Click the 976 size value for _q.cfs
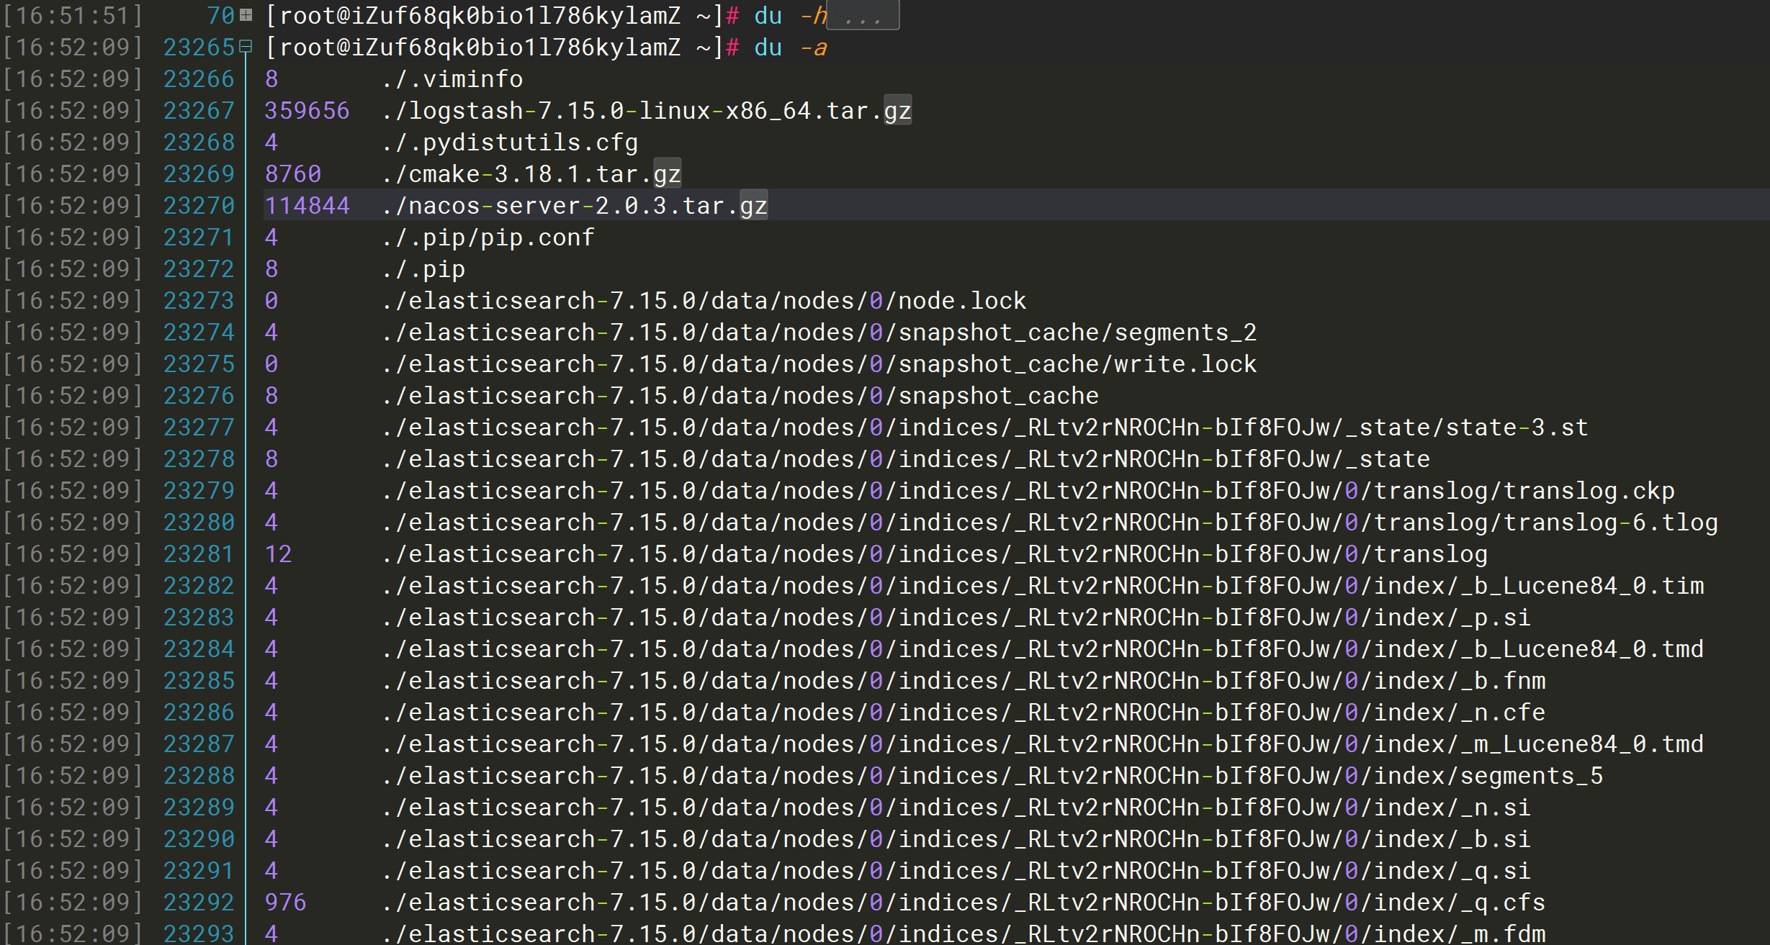This screenshot has height=945, width=1770. click(285, 903)
